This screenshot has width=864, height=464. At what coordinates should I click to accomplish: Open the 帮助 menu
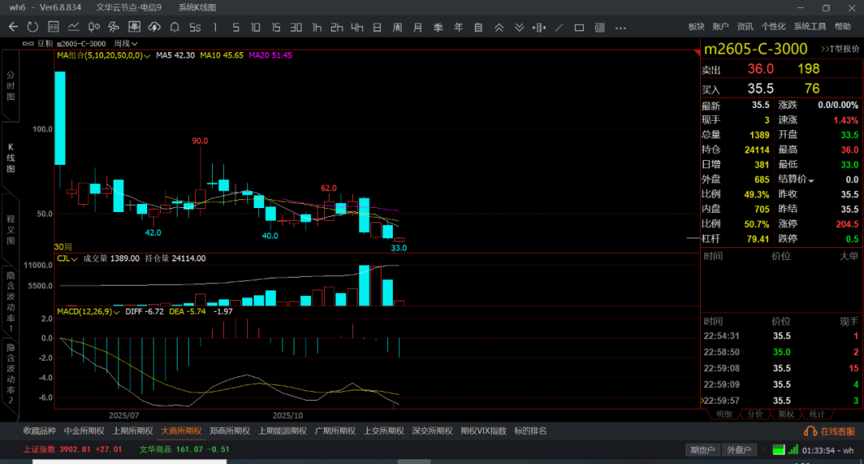click(x=842, y=26)
